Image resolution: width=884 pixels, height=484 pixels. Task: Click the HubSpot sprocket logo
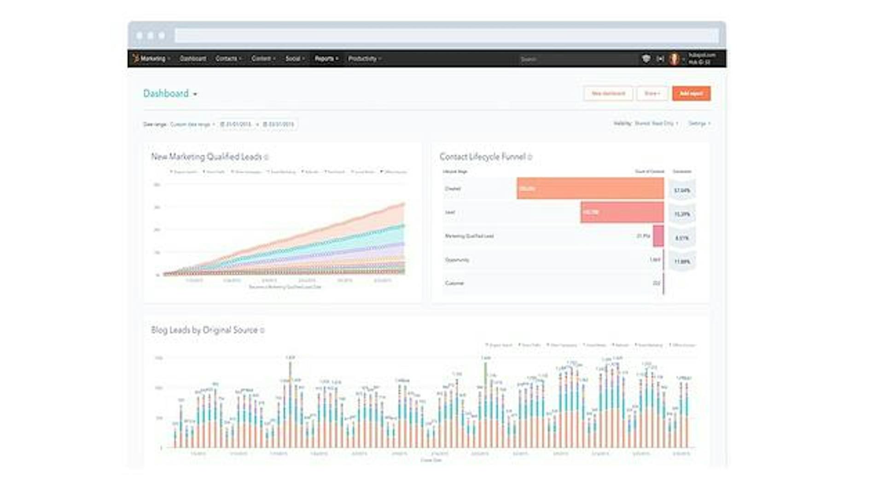point(135,58)
